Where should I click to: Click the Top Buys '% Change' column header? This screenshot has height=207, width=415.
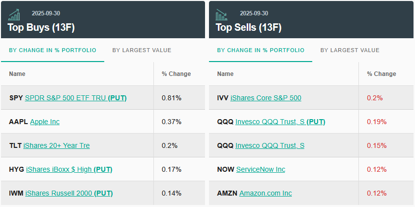pyautogui.click(x=176, y=74)
